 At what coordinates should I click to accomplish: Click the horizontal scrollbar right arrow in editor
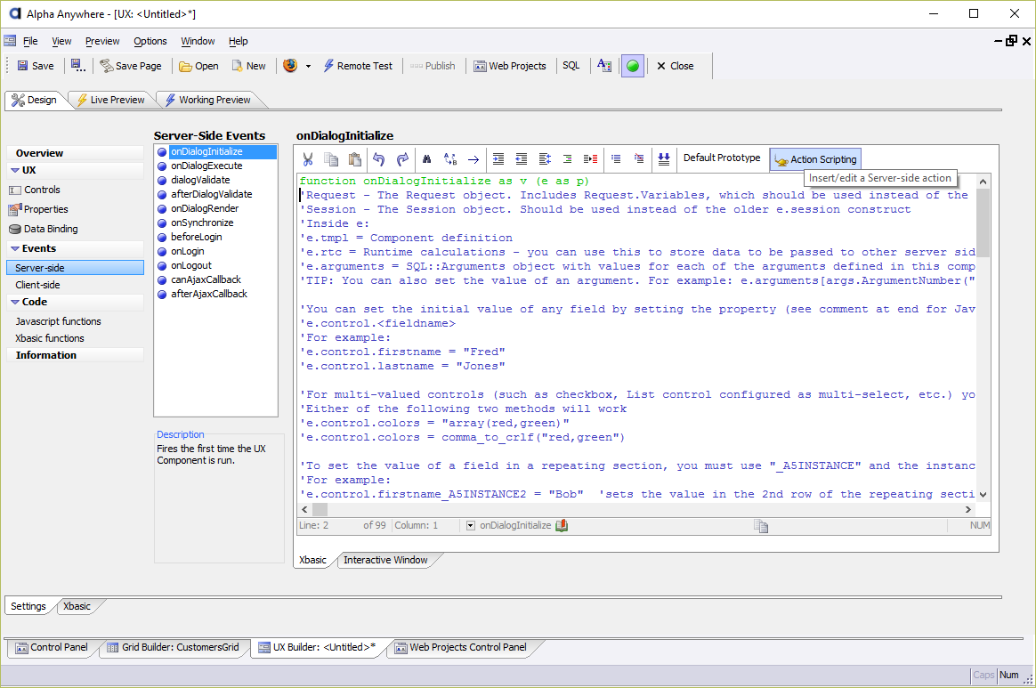[968, 510]
